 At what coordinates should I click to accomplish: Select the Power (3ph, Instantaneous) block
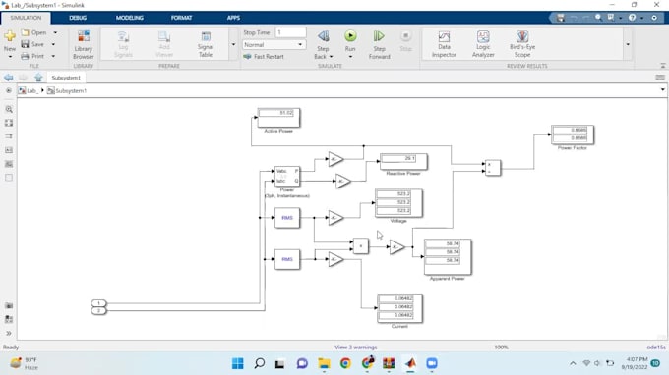[x=287, y=177]
